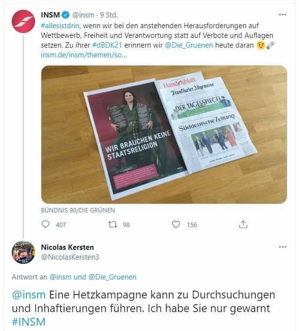Like the INSM tweet with heart icon
Screen dimensions: 299x331
176,225
